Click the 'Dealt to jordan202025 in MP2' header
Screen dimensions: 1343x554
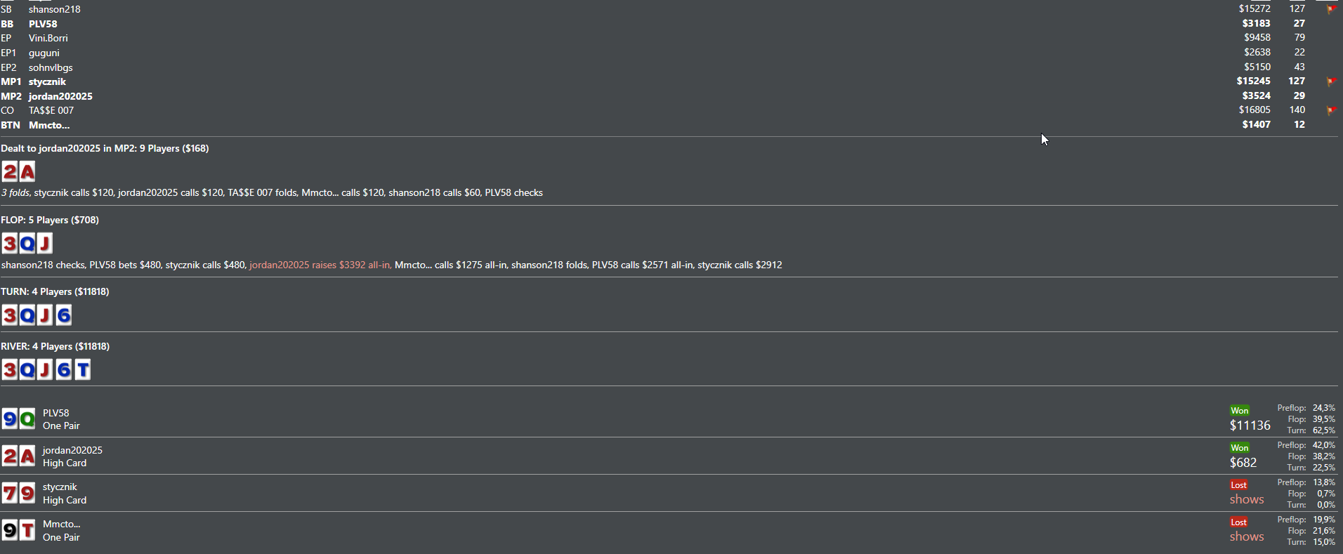(x=105, y=148)
